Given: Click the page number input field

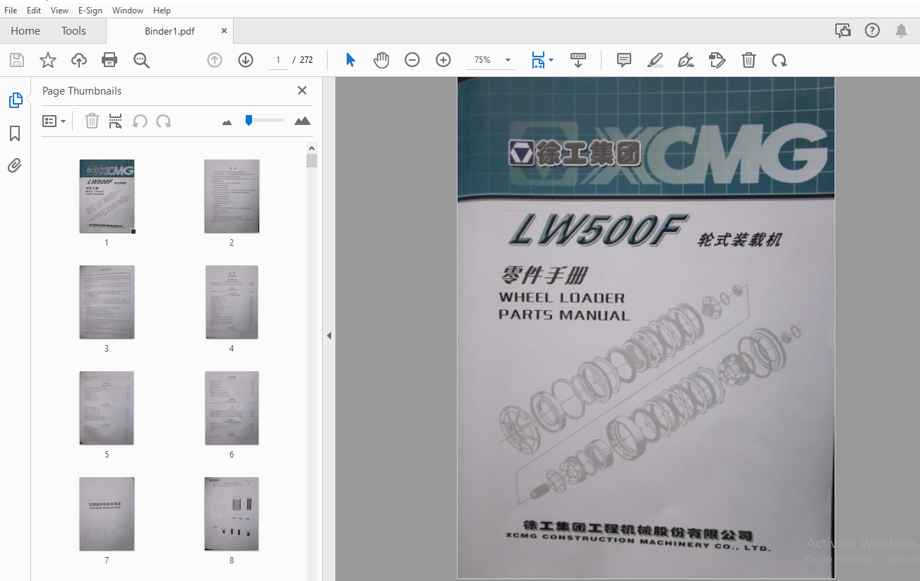Looking at the screenshot, I should [278, 60].
